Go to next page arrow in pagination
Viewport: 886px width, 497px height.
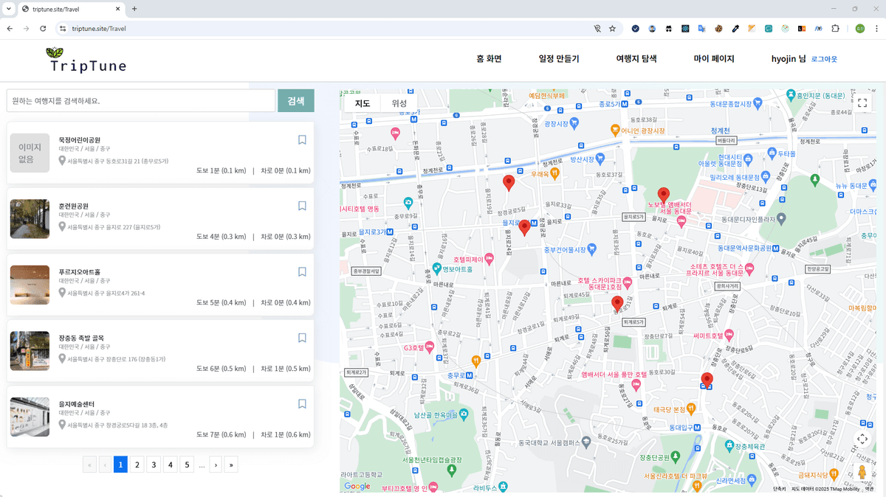[216, 465]
